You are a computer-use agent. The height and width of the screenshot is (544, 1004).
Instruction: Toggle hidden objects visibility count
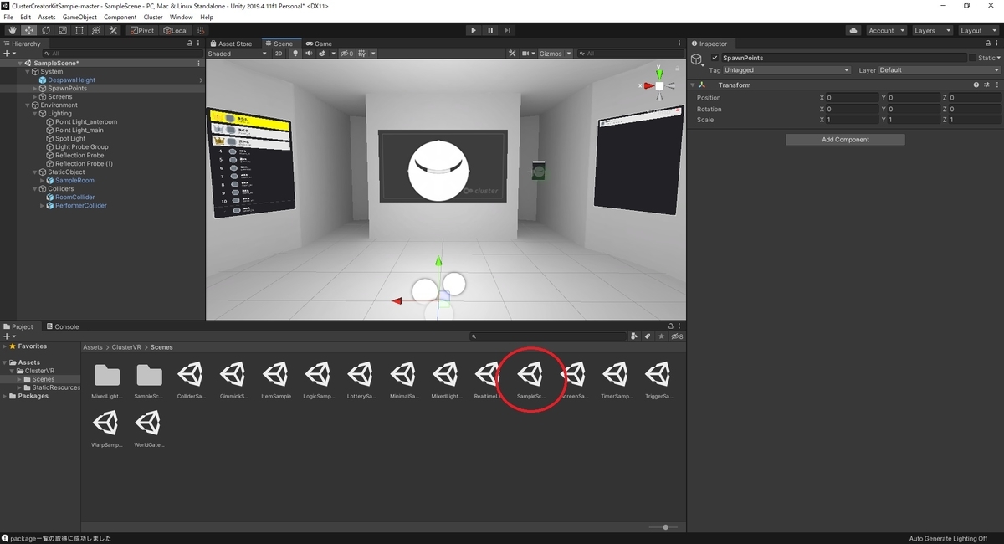tap(346, 54)
